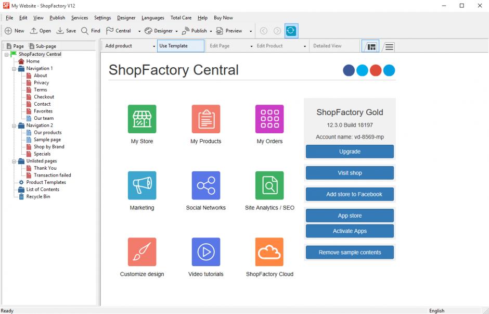Open the My Products clipboard icon
This screenshot has width=489, height=314.
click(x=206, y=119)
